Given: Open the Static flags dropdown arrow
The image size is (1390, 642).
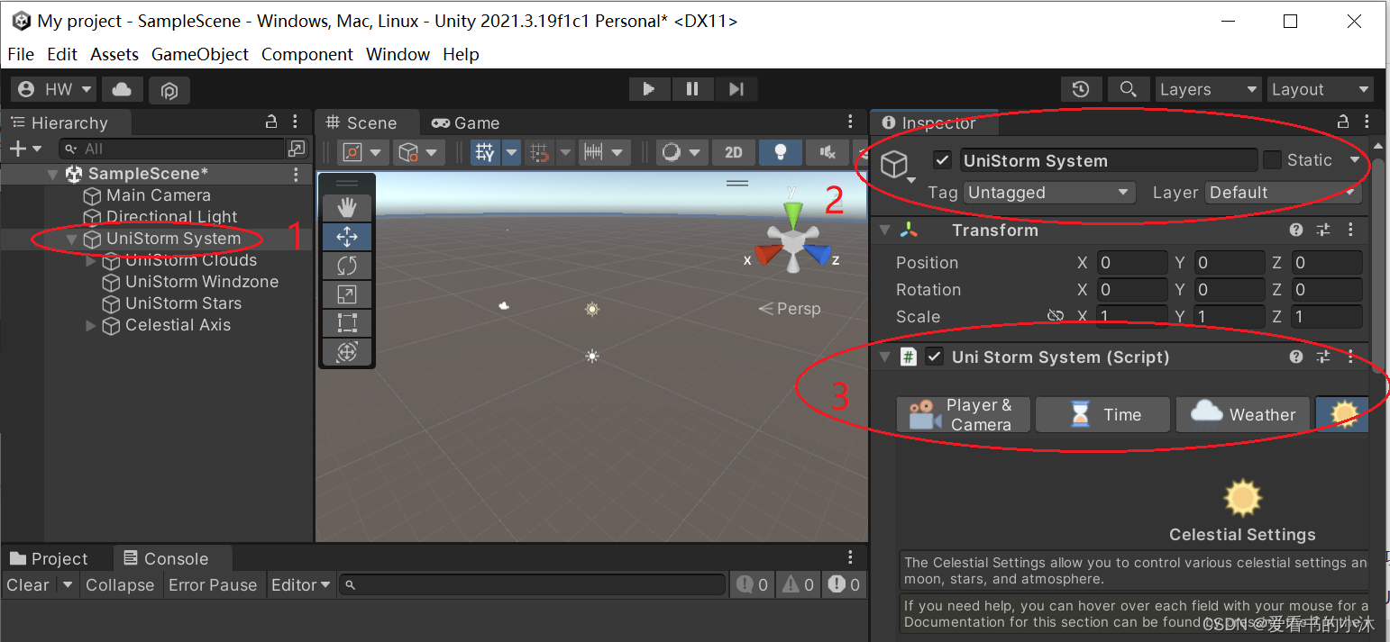Looking at the screenshot, I should coord(1354,160).
